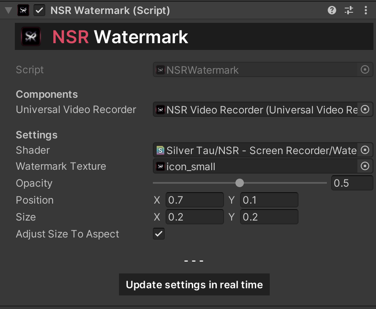Click the Position X input field
The height and width of the screenshot is (309, 376).
pyautogui.click(x=194, y=200)
